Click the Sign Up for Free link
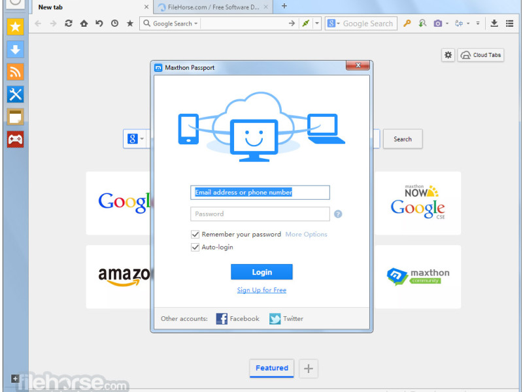Screen dimensions: 523x392 262,290
